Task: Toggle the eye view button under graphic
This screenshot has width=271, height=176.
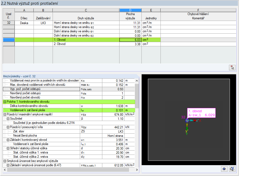Action: coord(224,169)
